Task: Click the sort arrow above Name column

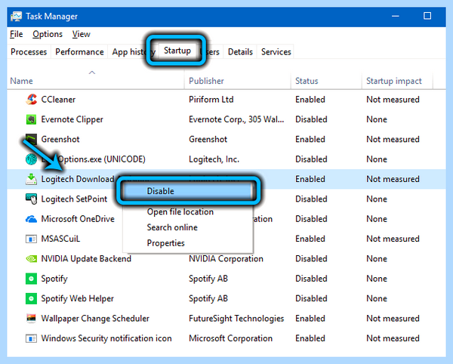Action: point(92,72)
